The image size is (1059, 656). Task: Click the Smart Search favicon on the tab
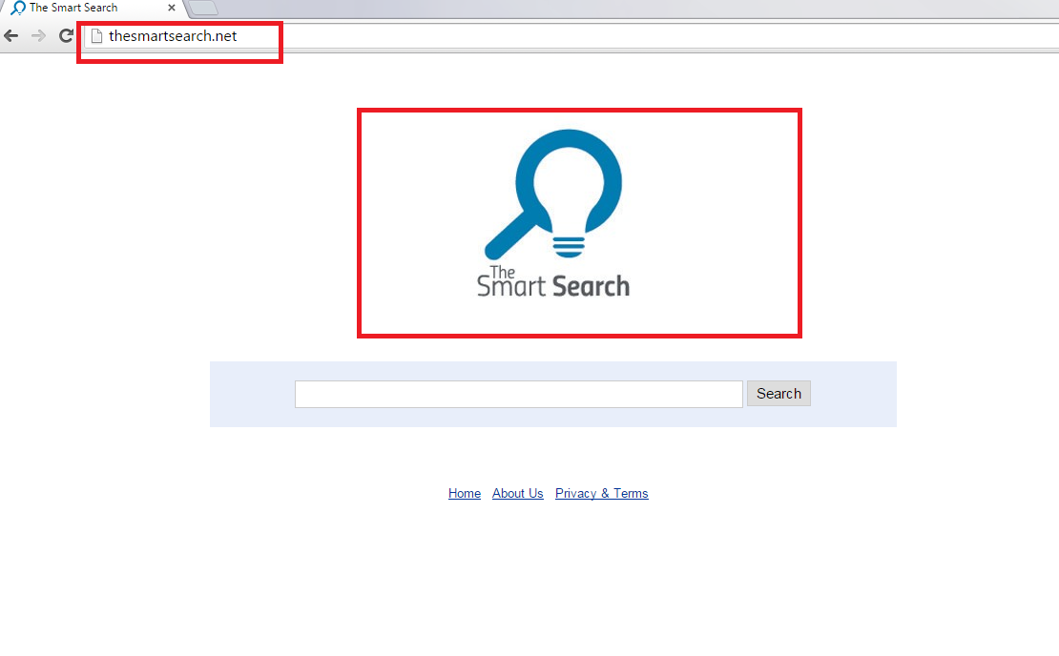point(18,8)
